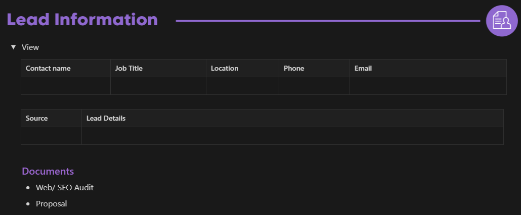Click the empty cell under Email
Viewport: 521px width, 215px height.
[x=428, y=86]
